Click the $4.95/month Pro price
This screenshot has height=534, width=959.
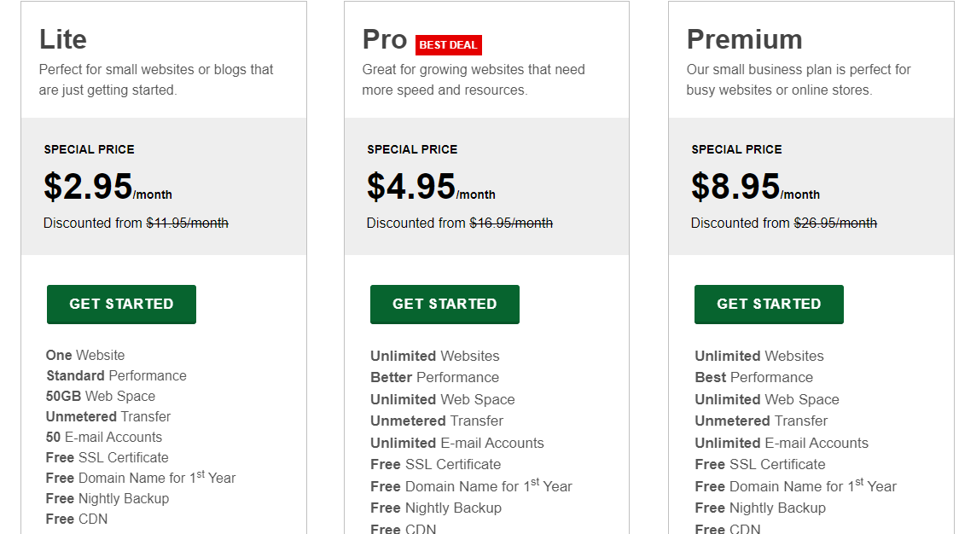point(431,187)
